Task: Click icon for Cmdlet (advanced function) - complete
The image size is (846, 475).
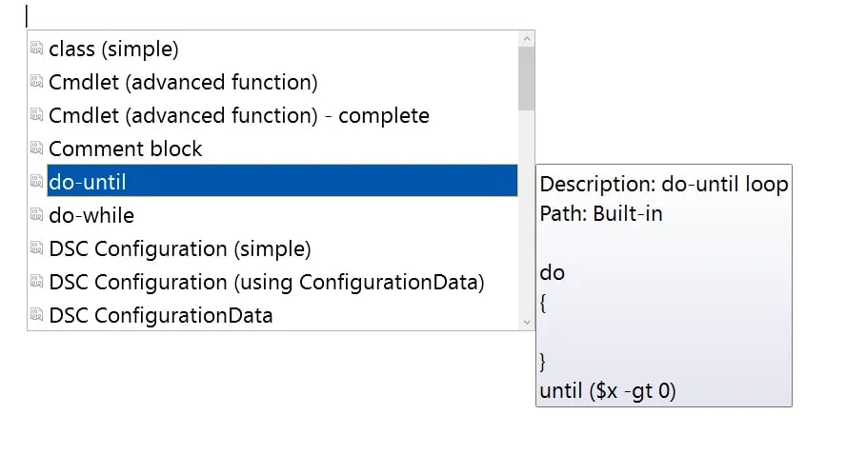Action: 37,115
